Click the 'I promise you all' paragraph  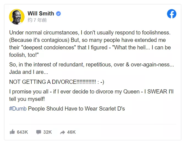pos(91,95)
